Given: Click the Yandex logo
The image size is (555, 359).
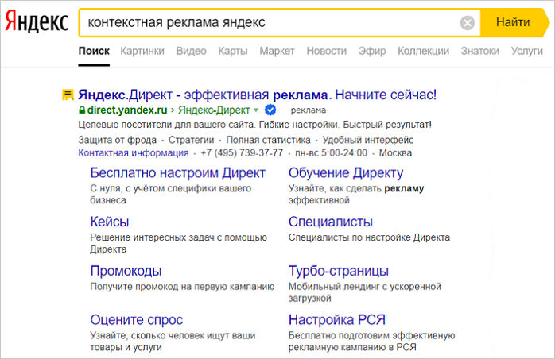Looking at the screenshot, I should click(x=37, y=23).
